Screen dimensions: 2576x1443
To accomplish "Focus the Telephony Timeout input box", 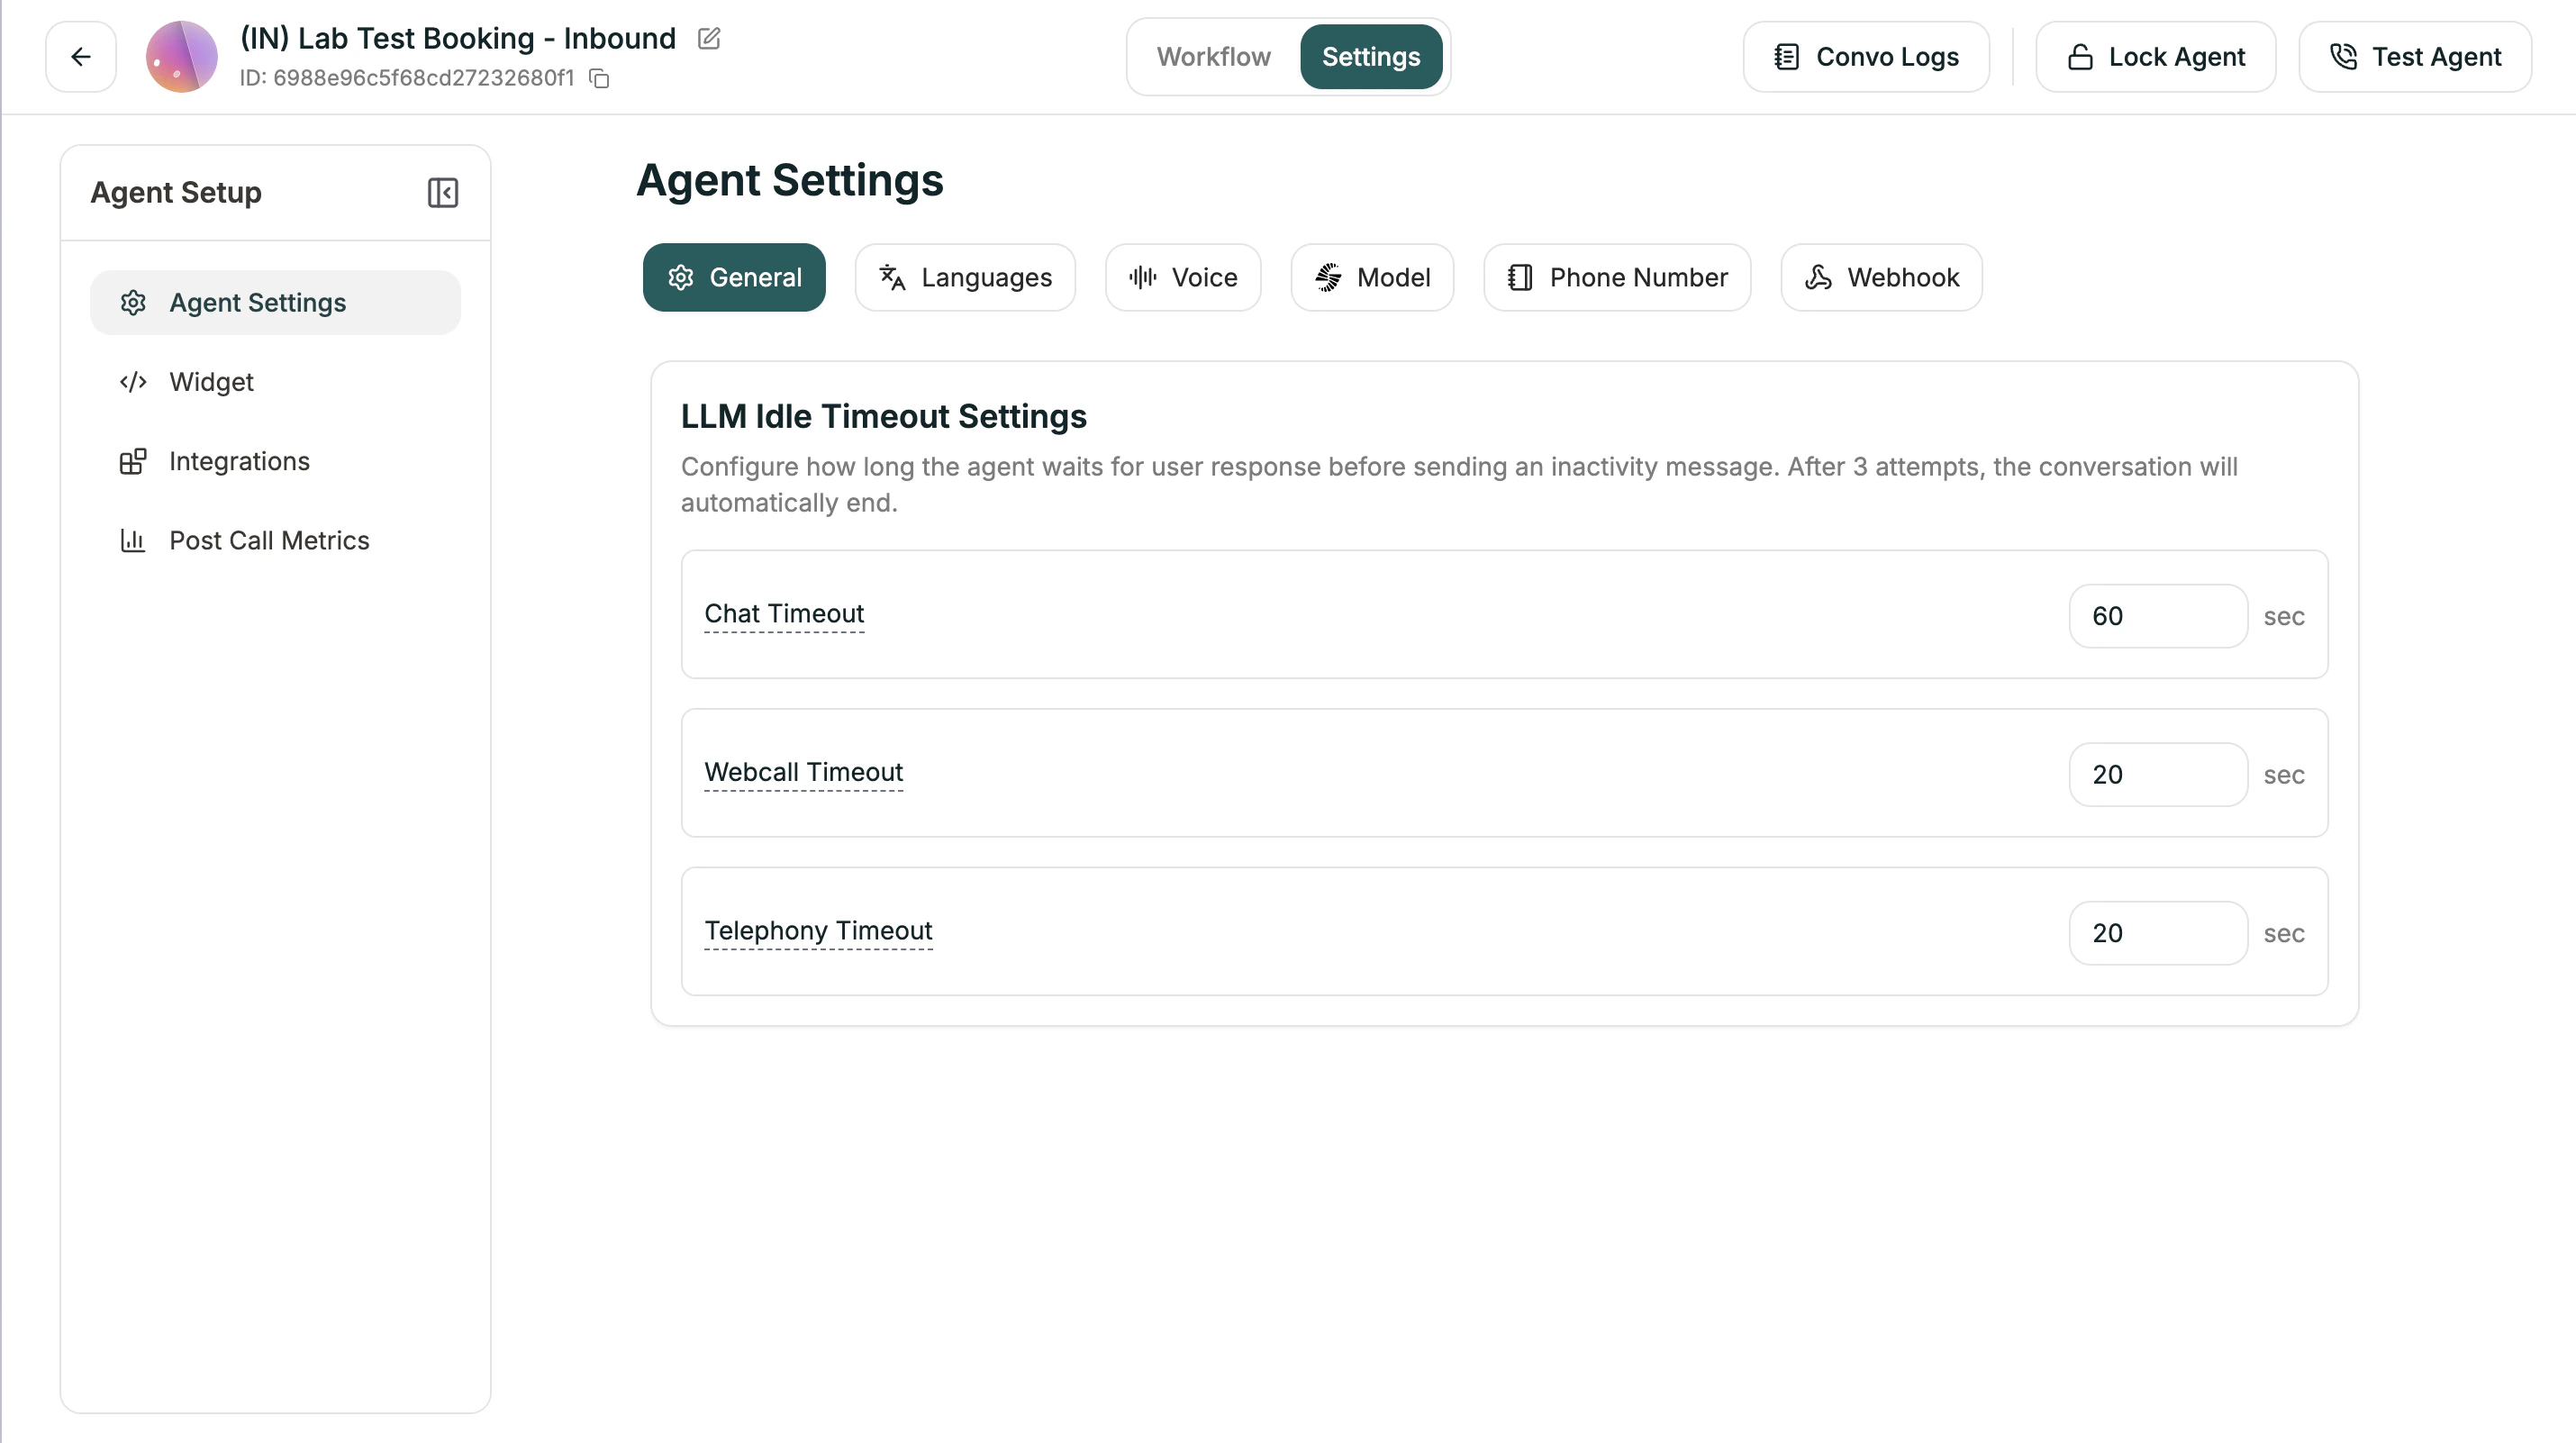I will (x=2157, y=933).
